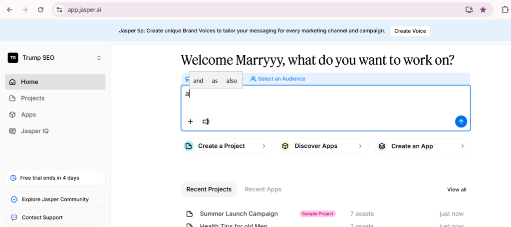Open the browser extensions puzzle icon
Image resolution: width=511 pixels, height=227 pixels.
504,9
